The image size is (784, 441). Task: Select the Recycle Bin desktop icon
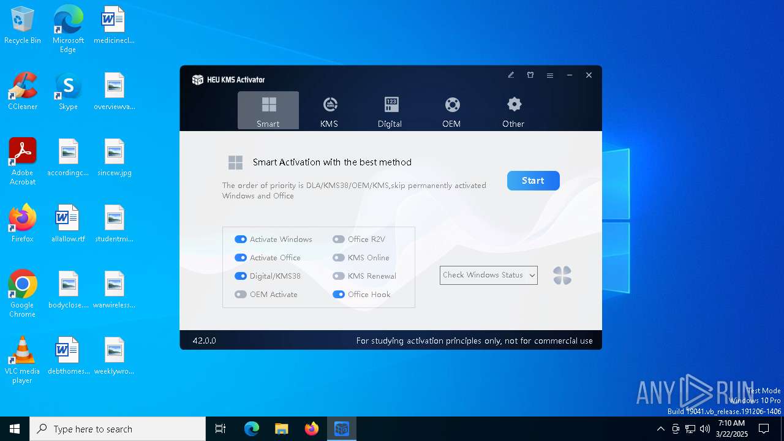tap(23, 26)
